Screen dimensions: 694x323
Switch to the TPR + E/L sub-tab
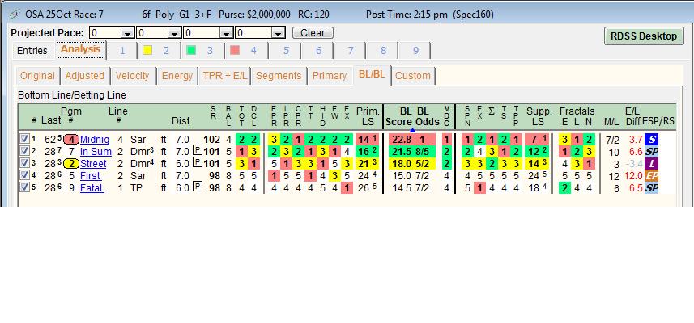pos(225,76)
